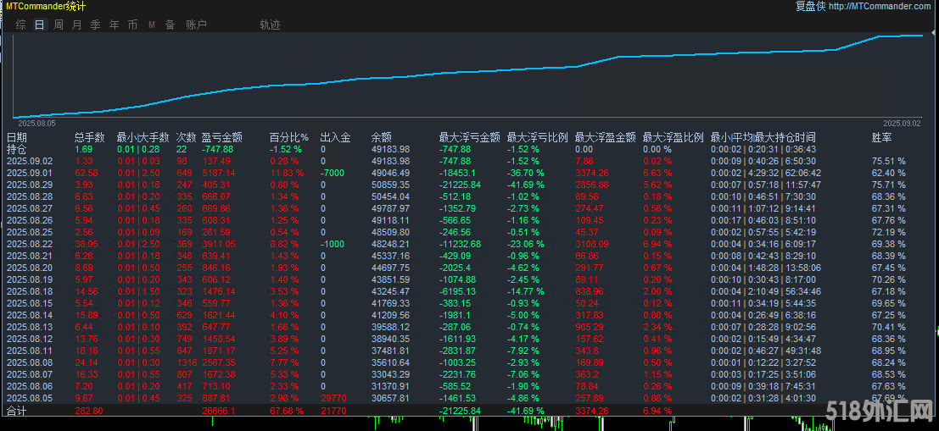
Task: Select the 2025.08.08 row date
Action: 30,362
